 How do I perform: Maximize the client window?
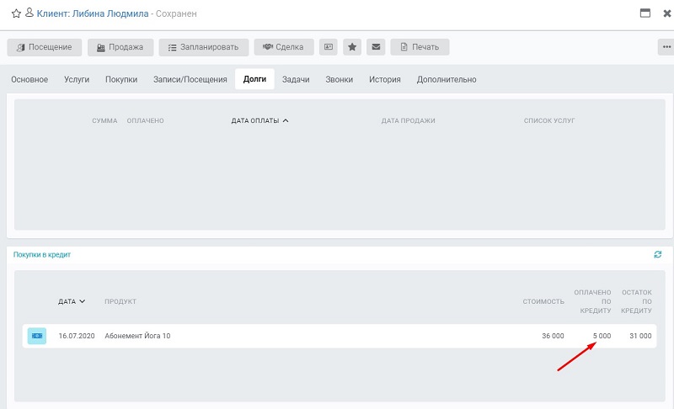[645, 13]
